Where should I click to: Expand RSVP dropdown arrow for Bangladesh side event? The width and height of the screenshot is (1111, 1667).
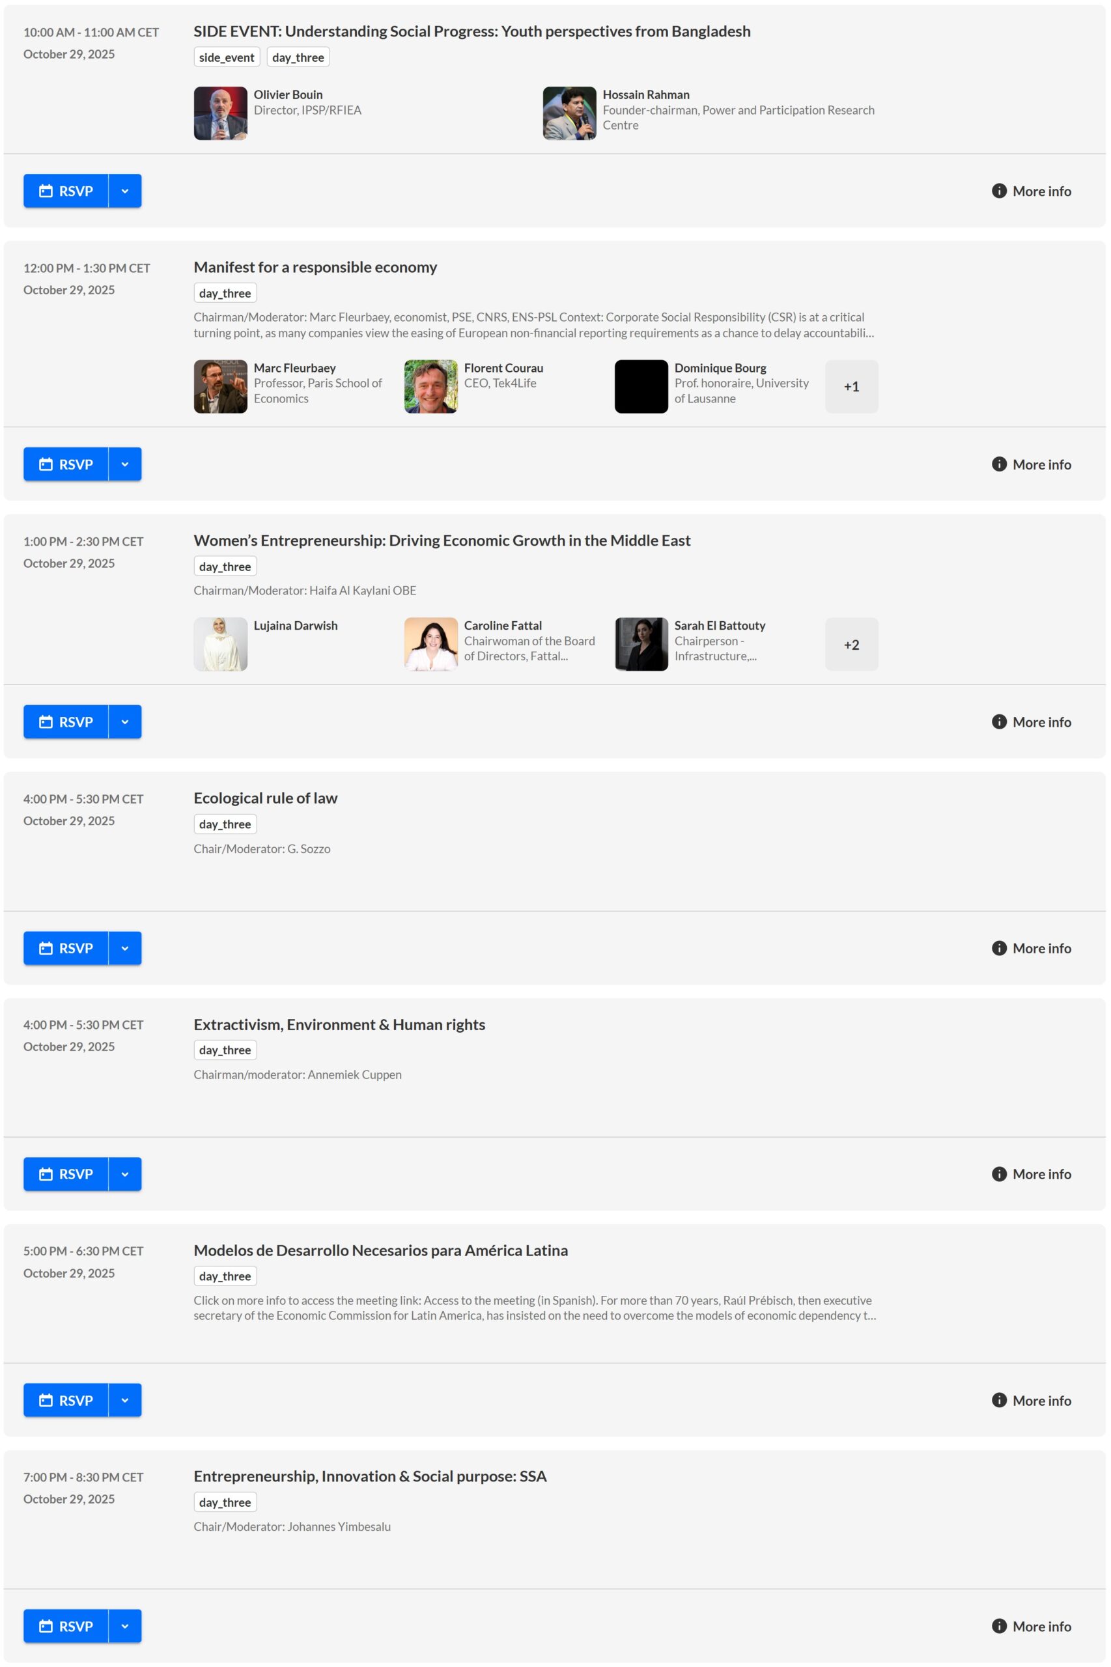tap(124, 191)
